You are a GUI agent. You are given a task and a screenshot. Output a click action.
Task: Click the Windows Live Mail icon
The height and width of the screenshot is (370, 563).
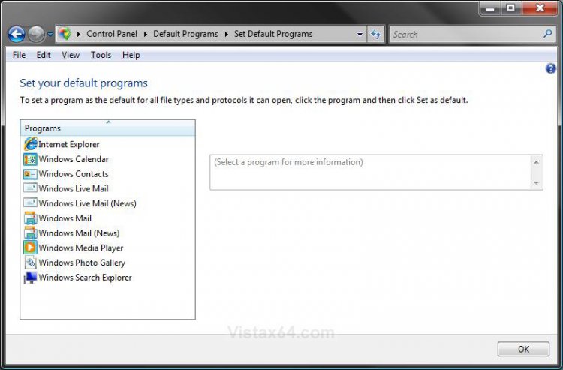pyautogui.click(x=30, y=188)
